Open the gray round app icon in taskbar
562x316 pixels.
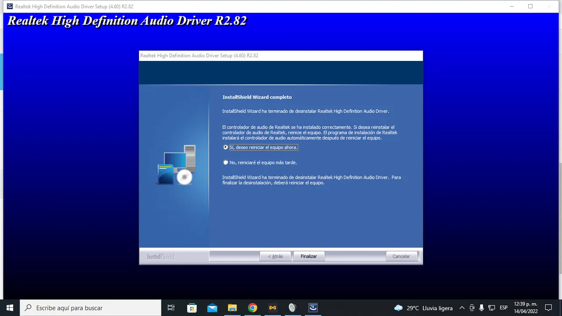click(292, 308)
